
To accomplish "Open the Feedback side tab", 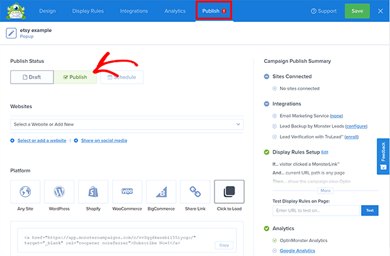I will (383, 156).
